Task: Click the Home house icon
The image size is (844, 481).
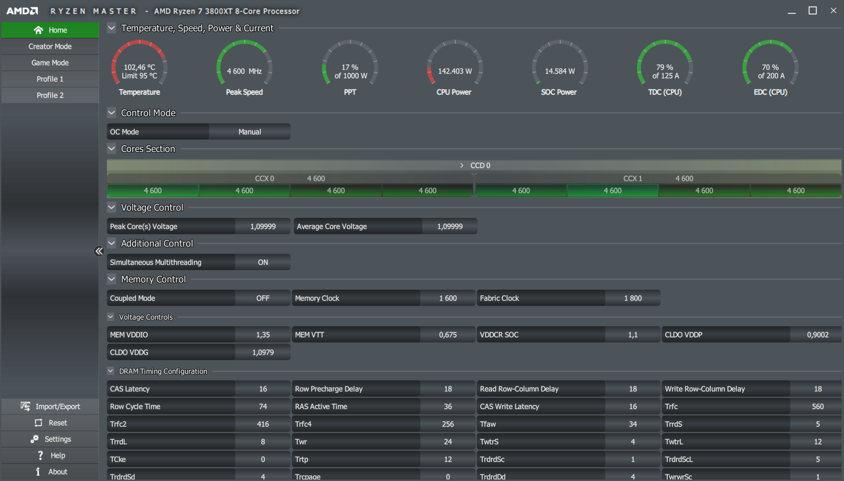Action: pos(38,30)
